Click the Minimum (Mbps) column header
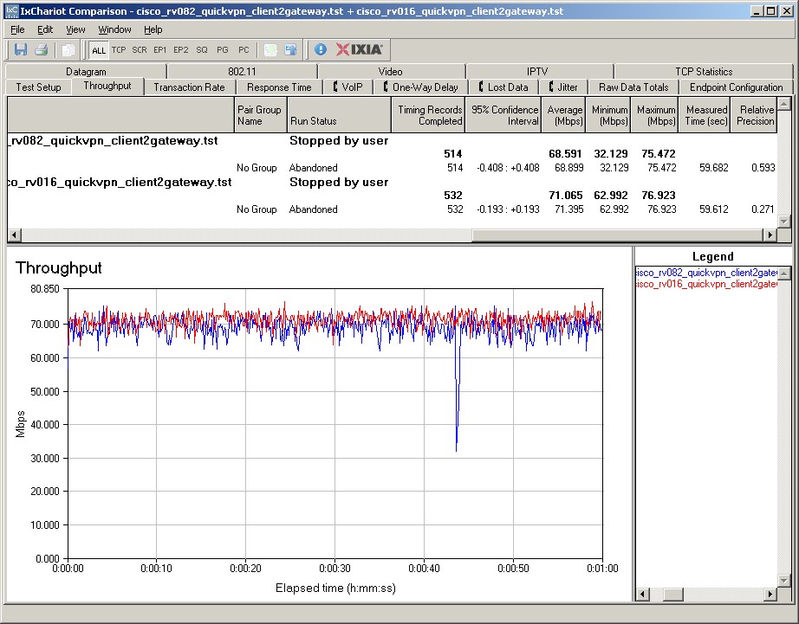Screen dimensions: 799x624 608,115
